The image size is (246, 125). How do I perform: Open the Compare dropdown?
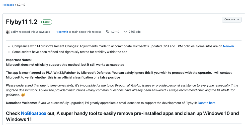tap(232, 19)
